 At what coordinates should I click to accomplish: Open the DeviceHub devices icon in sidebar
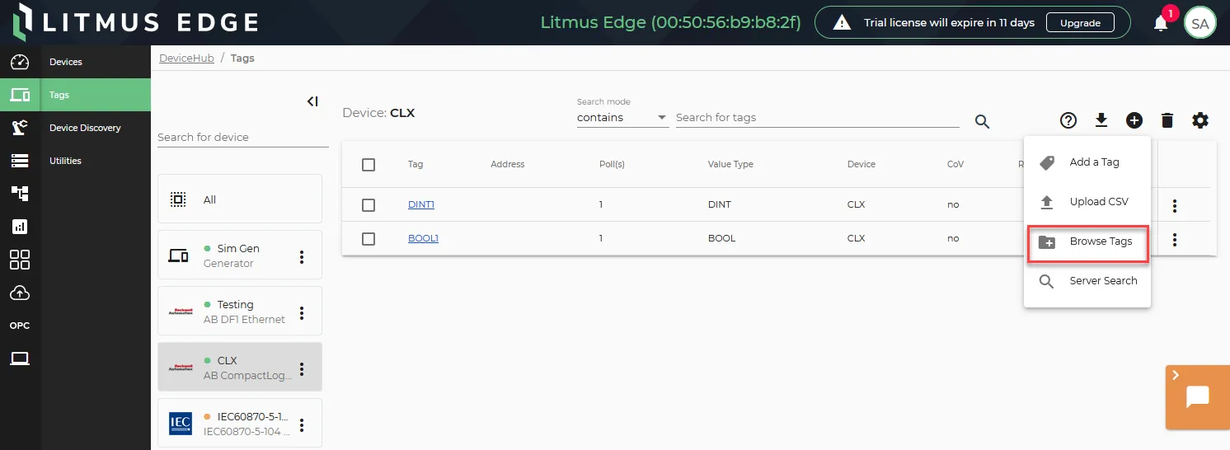[20, 95]
